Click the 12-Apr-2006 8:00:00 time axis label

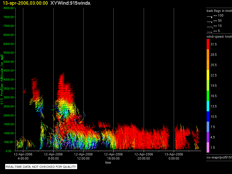[x=53, y=156]
